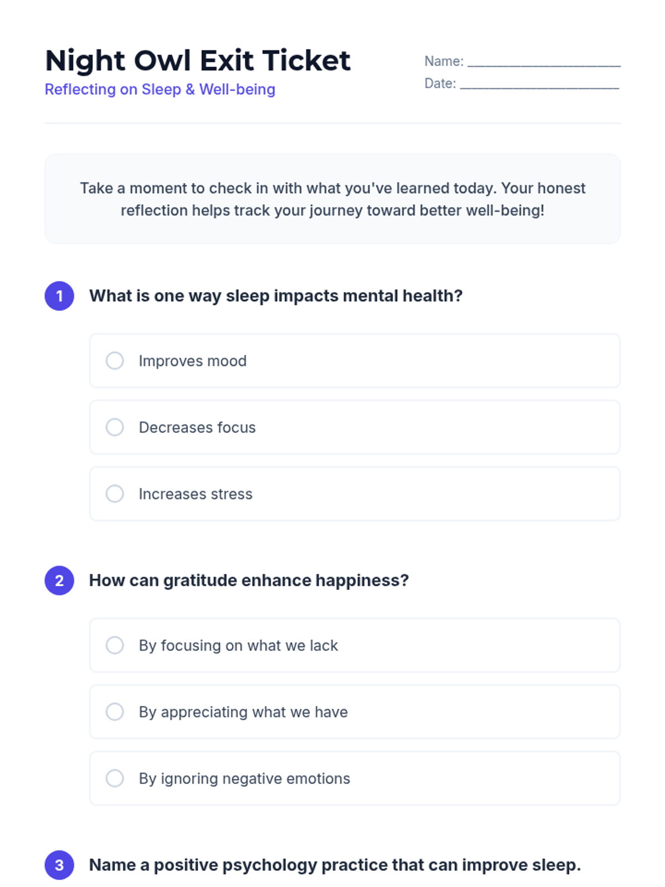Click the question 1 number badge
The width and height of the screenshot is (665, 887).
[x=59, y=296]
